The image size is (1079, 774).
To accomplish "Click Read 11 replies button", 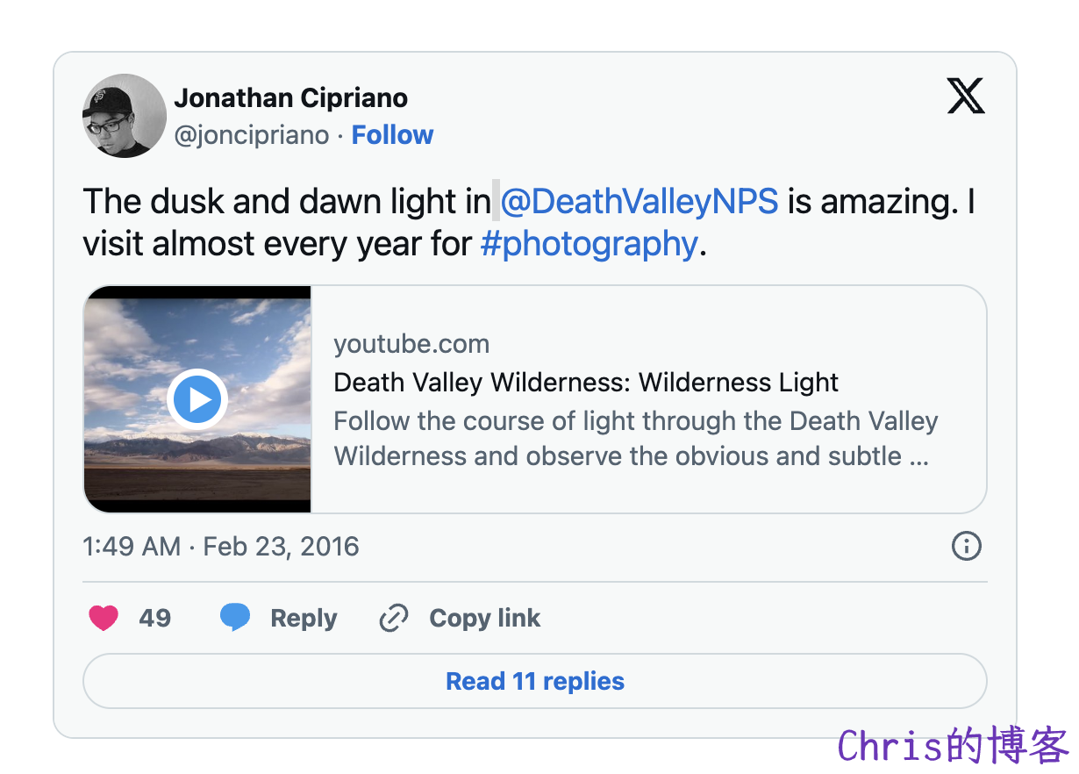I will [x=535, y=681].
